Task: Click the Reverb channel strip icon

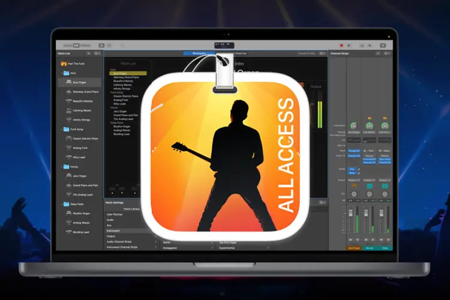Action: click(x=370, y=186)
